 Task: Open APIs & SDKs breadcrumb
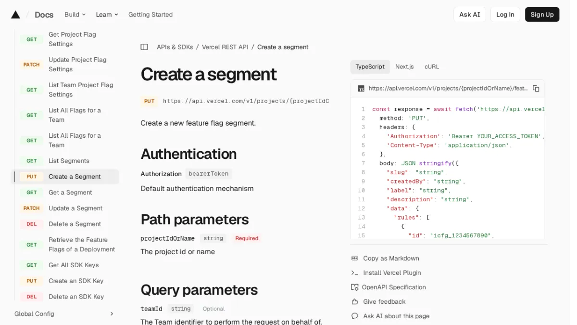tap(175, 47)
